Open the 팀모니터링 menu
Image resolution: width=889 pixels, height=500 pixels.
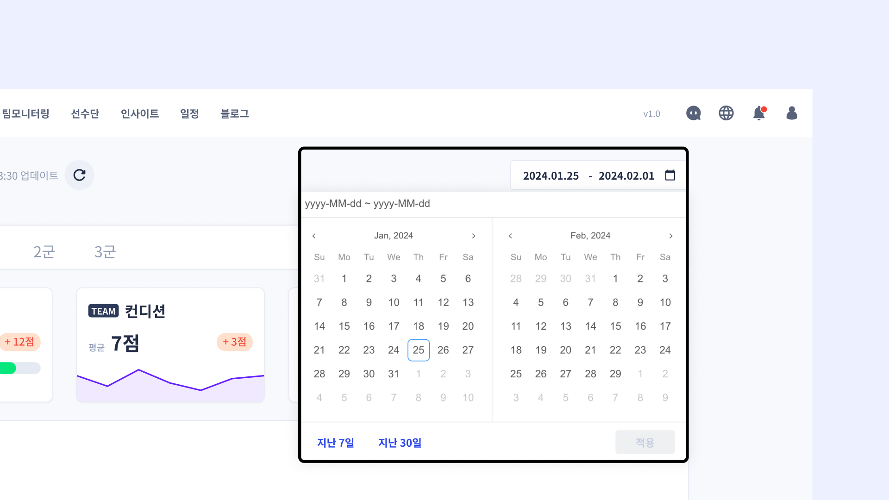pos(26,114)
